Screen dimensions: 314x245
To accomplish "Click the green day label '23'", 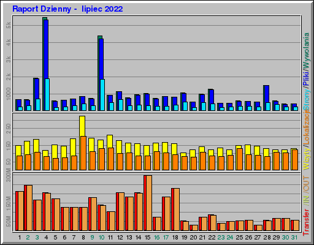I will pyautogui.click(x=221, y=238).
